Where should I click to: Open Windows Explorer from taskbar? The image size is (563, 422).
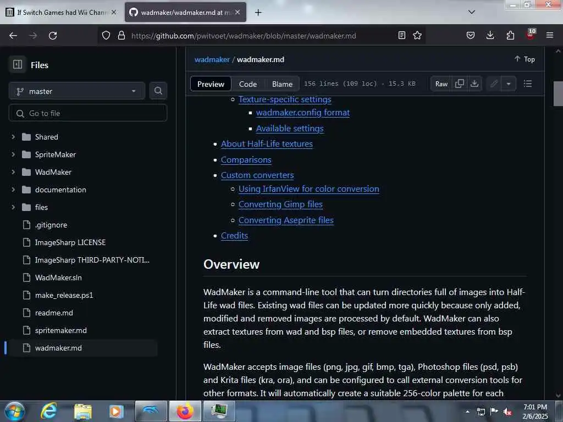tap(83, 411)
